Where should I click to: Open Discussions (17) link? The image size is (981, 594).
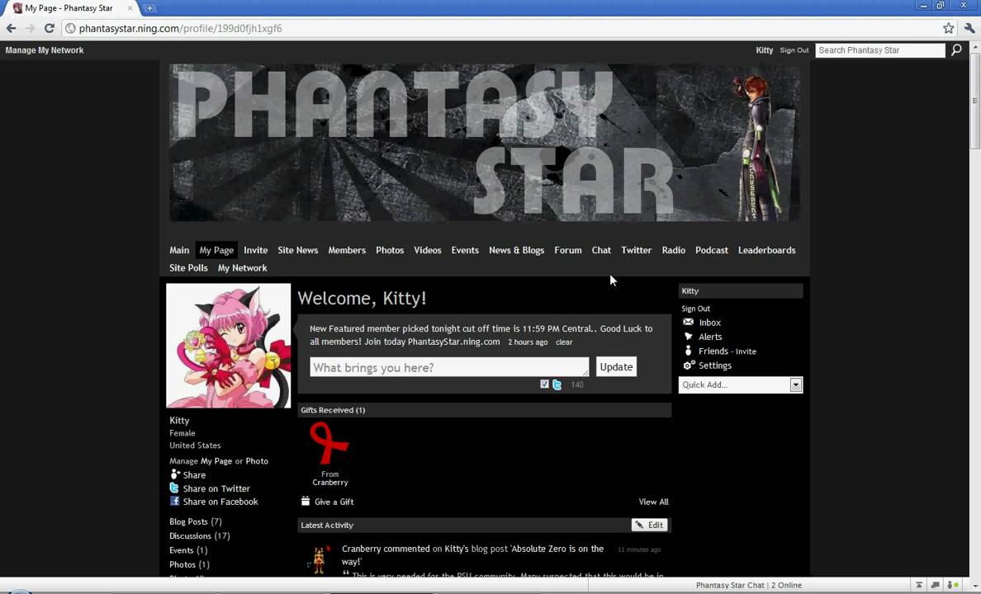200,536
